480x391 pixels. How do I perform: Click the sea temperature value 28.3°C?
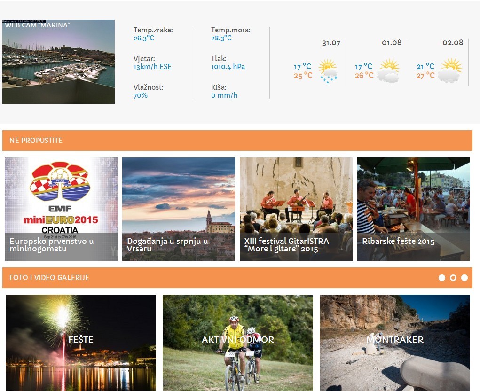click(221, 38)
